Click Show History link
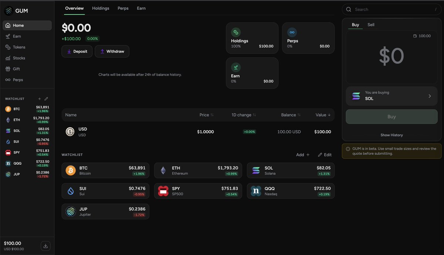 (x=391, y=135)
